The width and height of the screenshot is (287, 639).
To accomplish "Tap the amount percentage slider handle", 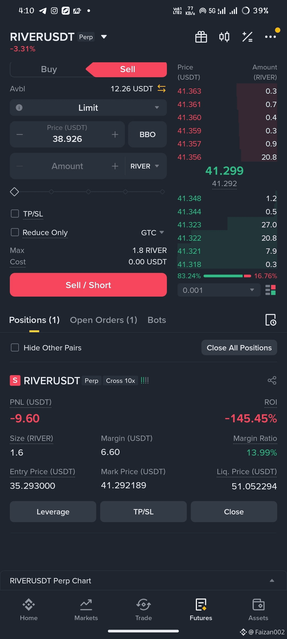I will (x=14, y=192).
